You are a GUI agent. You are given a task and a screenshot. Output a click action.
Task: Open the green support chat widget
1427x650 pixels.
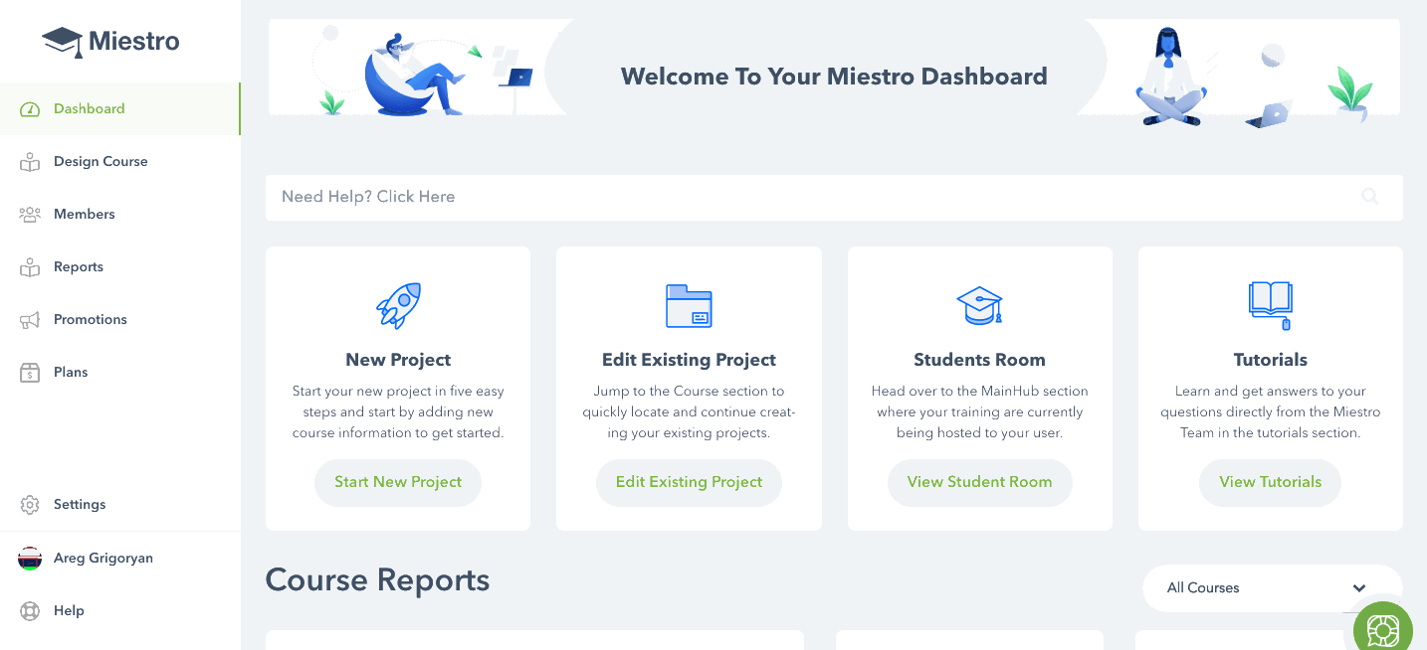pos(1383,630)
